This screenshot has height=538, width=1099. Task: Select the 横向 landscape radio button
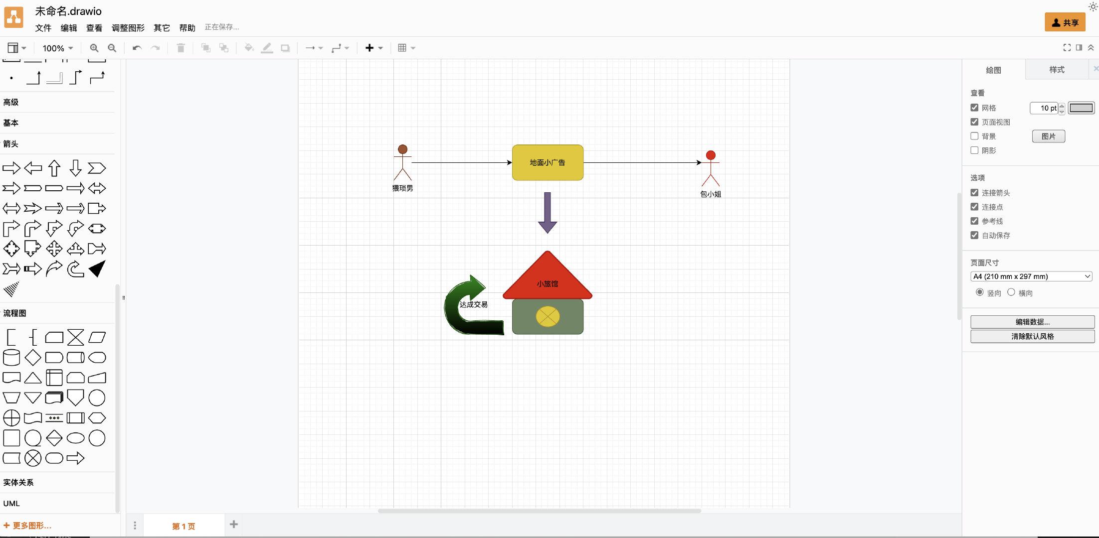coord(1011,292)
